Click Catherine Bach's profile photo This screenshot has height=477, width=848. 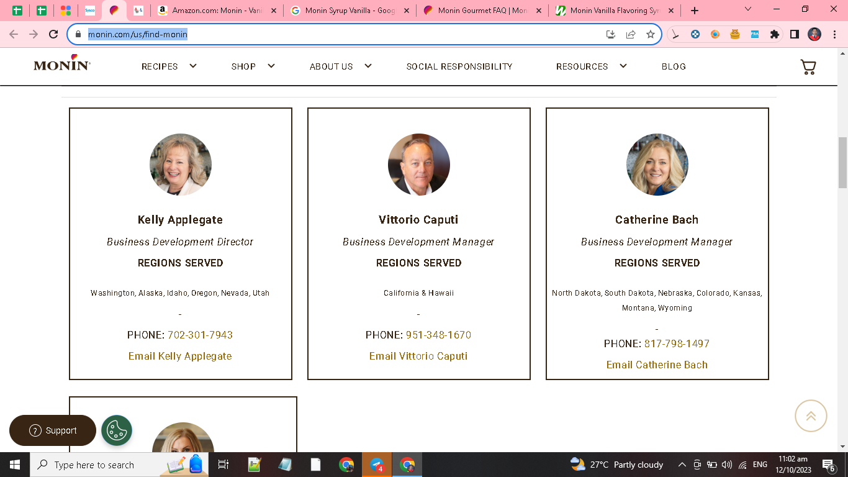coord(657,165)
